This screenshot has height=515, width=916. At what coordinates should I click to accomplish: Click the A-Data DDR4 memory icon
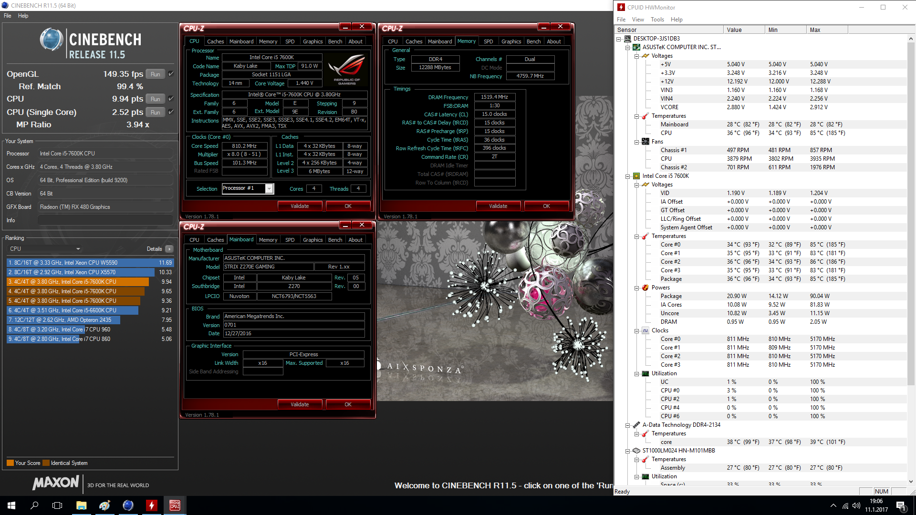[x=636, y=425]
